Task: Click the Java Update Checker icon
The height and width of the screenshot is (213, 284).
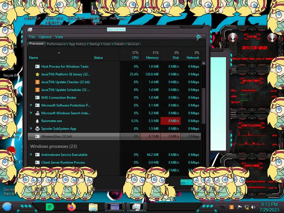Action: coord(37,82)
